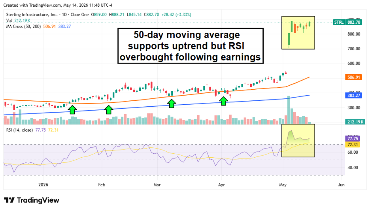Click the orange 506.91 price axis label
The image size is (370, 211).
pos(353,77)
